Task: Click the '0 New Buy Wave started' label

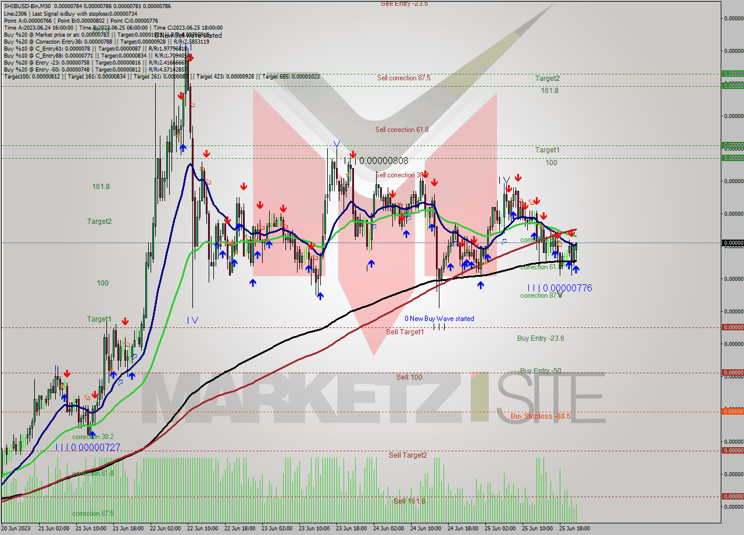Action: point(439,319)
